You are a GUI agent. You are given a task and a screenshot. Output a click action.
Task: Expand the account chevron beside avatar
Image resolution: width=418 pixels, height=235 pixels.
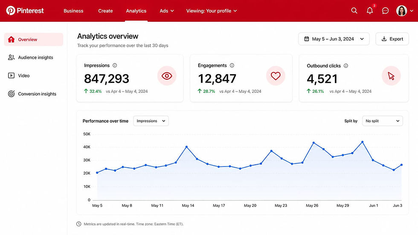[x=412, y=11]
